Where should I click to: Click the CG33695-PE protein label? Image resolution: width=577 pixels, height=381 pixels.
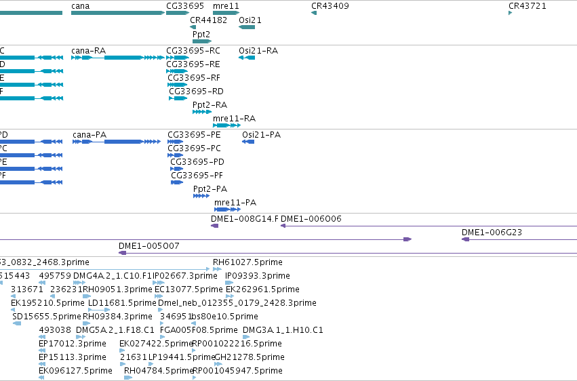(195, 135)
